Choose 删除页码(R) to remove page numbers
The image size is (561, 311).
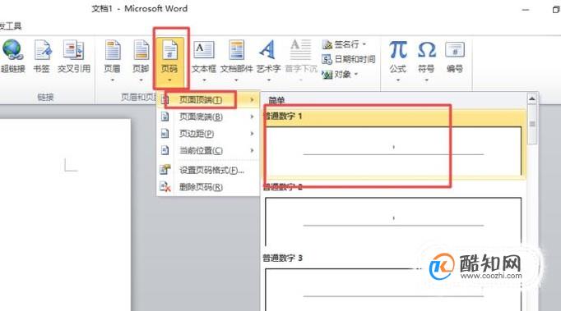[208, 187]
